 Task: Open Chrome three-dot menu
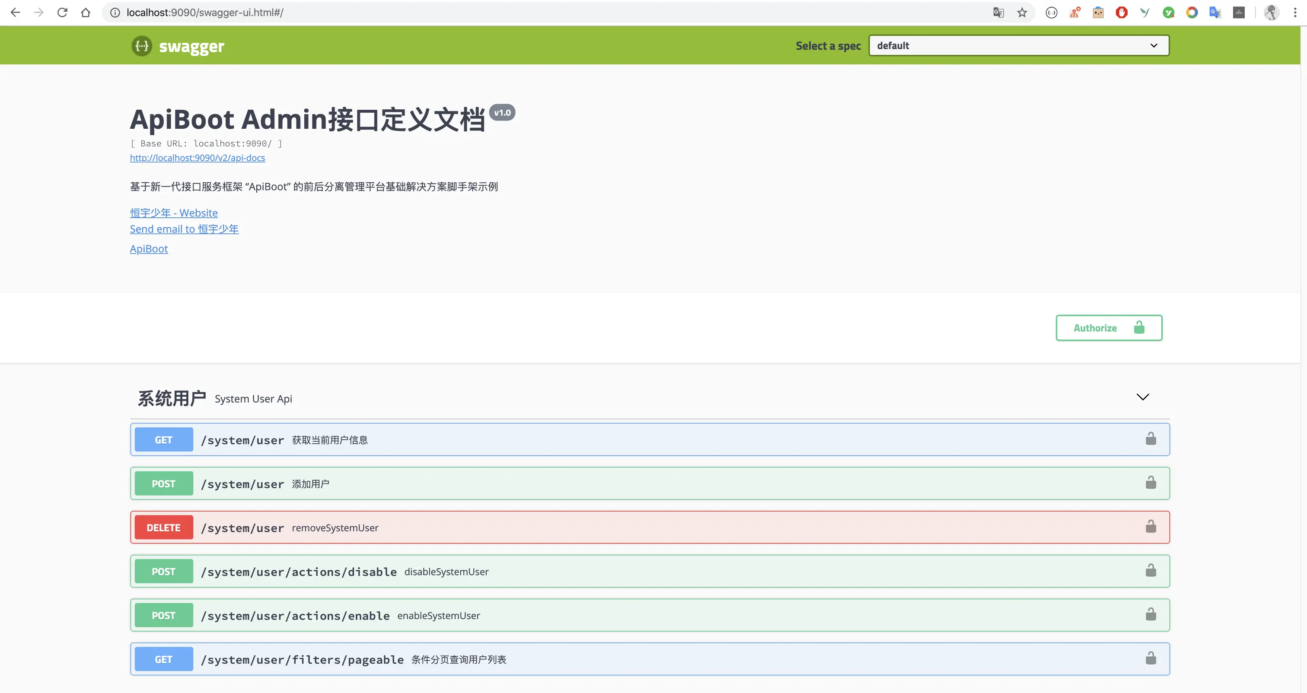point(1295,13)
